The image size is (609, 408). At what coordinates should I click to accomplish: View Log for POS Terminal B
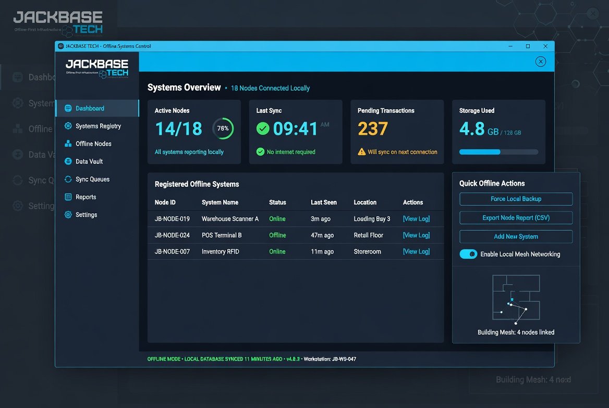pyautogui.click(x=417, y=235)
